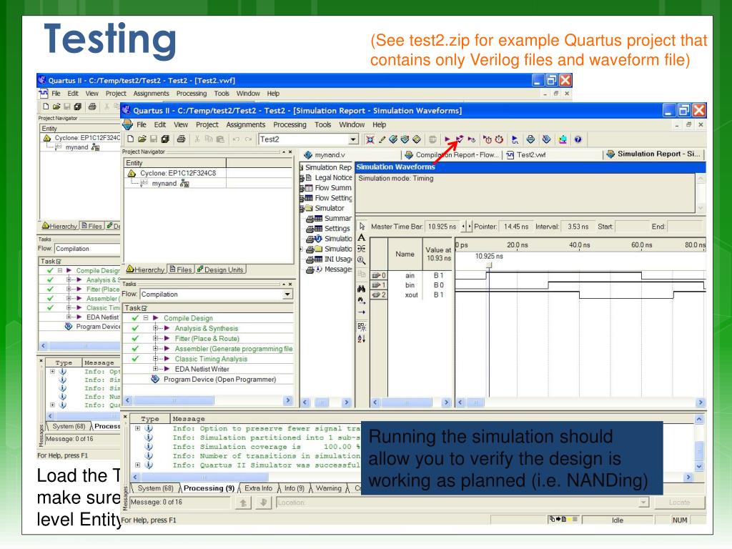
Task: Click the mynand entity in front Project Navigator
Action: [164, 184]
